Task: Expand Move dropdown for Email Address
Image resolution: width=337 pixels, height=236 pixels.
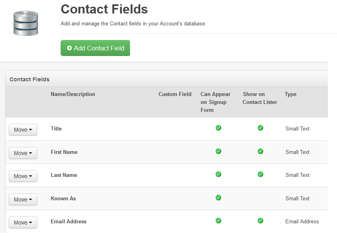Action: tap(23, 223)
